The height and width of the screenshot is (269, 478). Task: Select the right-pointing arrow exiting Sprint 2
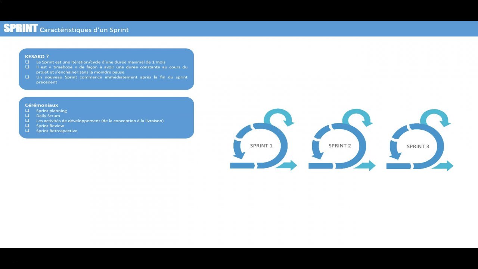click(x=365, y=166)
